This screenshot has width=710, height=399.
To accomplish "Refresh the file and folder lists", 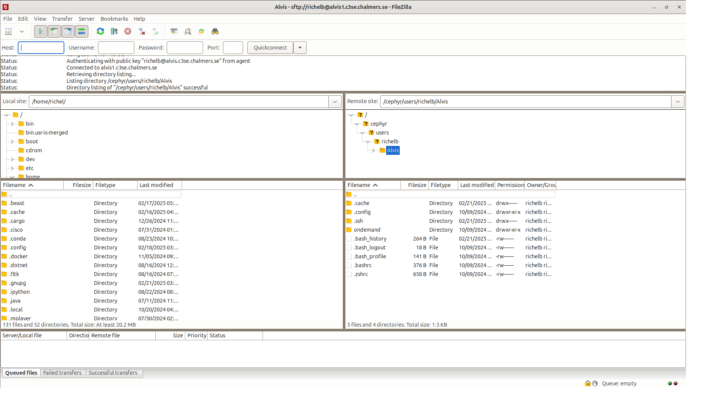I will coord(100,31).
